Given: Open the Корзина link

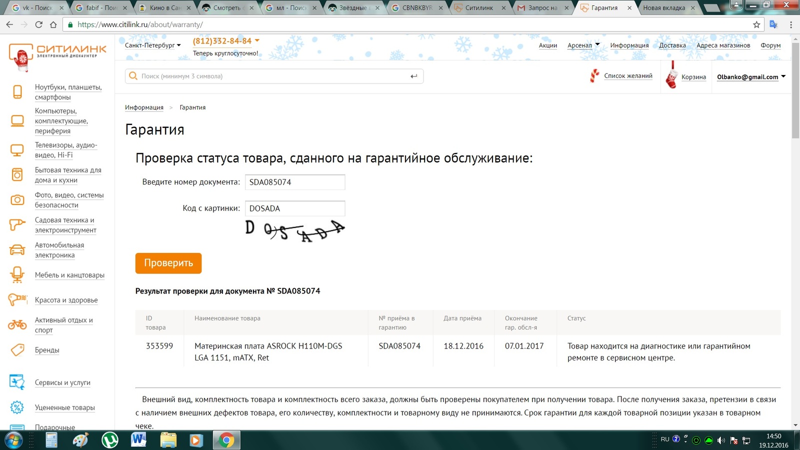Looking at the screenshot, I should click(693, 77).
